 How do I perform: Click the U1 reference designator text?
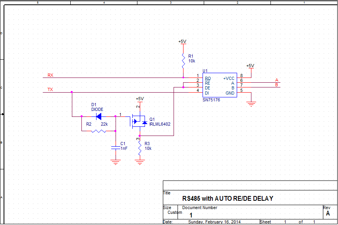pyautogui.click(x=205, y=71)
